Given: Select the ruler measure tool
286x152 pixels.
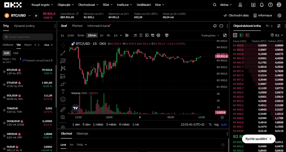Looking at the screenshot, I should tap(63, 110).
